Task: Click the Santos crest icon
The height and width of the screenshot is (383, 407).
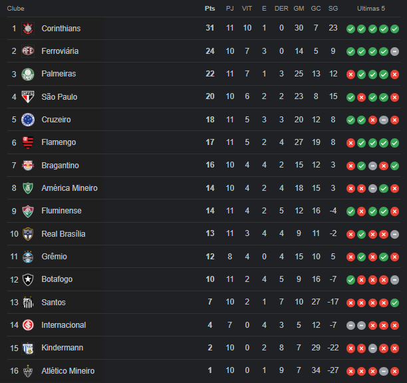Action: pos(28,303)
